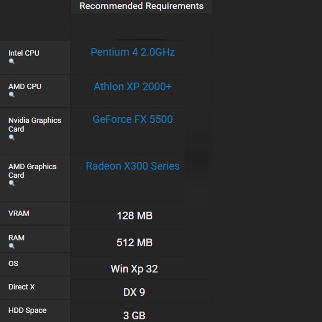
Task: Click the VRAM row label
Action: coord(19,213)
